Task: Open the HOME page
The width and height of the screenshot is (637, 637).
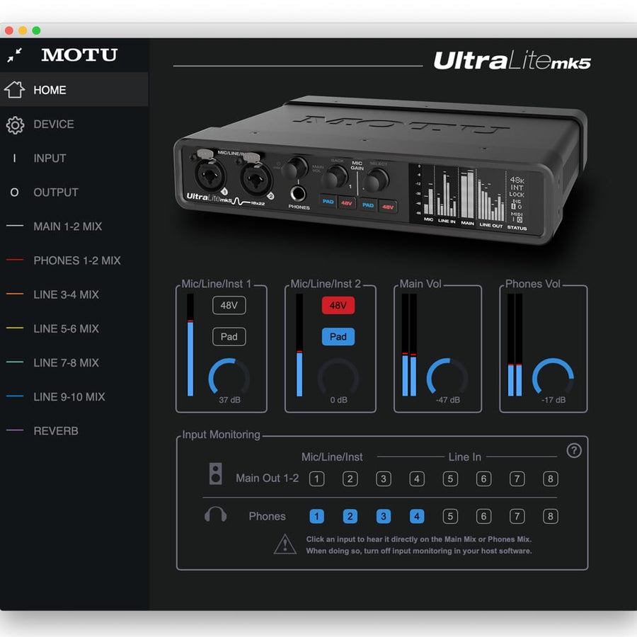Action: [x=74, y=89]
